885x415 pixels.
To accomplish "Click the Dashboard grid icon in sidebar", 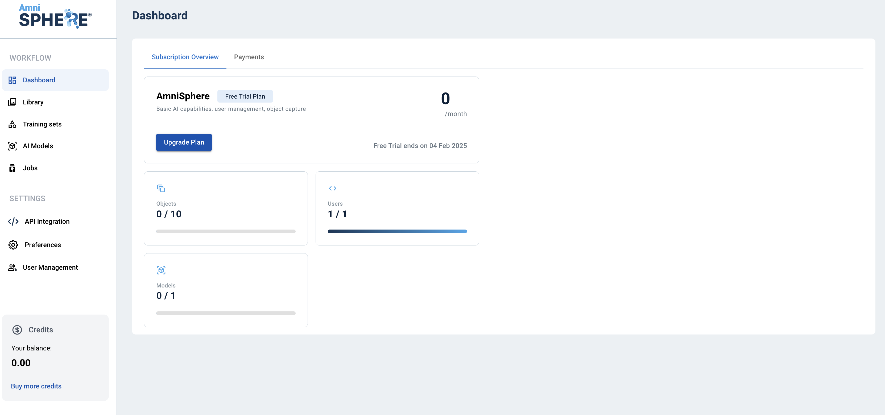I will tap(12, 80).
